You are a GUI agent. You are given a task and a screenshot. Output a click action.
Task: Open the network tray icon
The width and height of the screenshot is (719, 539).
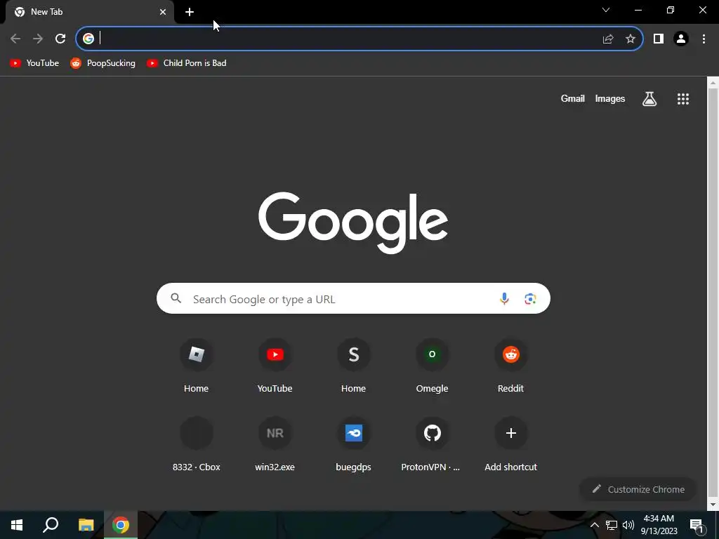point(612,525)
